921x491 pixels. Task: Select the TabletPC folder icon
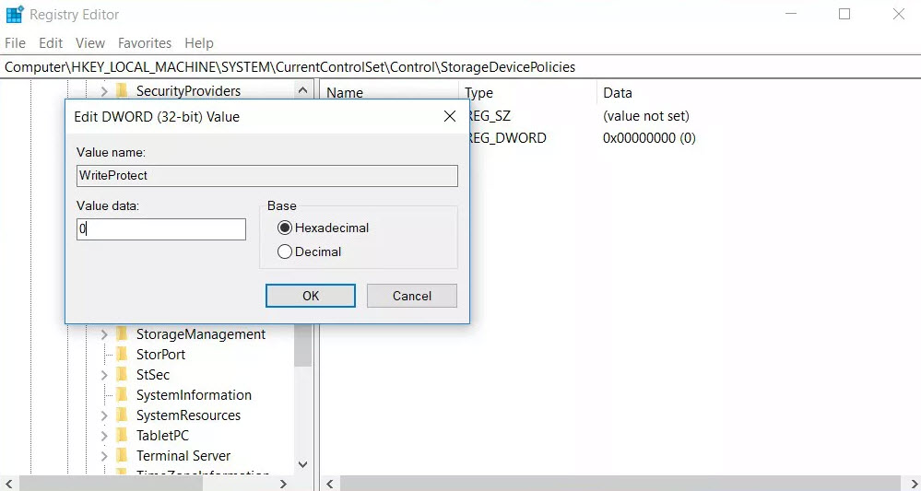(122, 436)
